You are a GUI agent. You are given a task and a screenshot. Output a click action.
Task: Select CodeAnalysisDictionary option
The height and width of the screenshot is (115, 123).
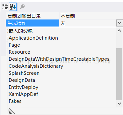62,66
